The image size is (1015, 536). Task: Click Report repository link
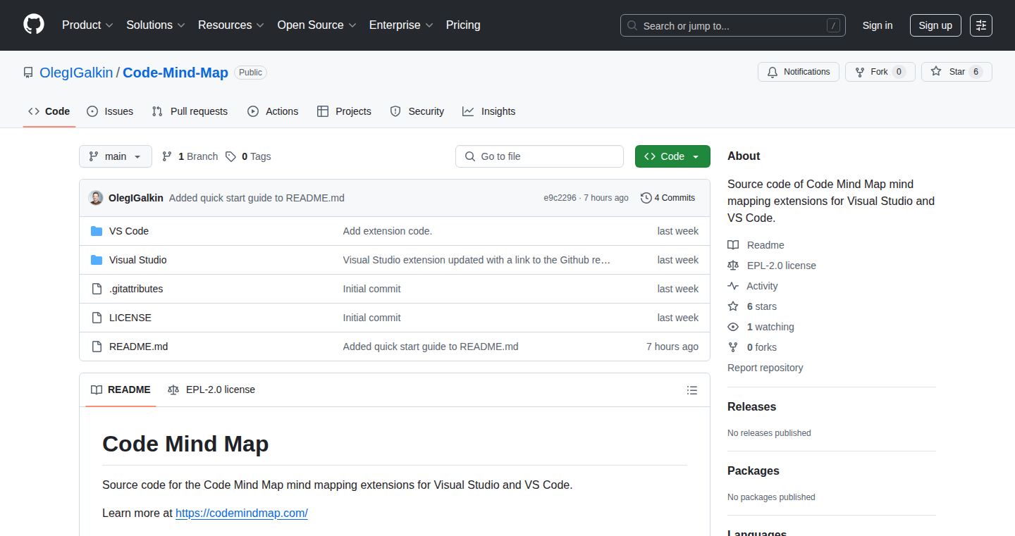click(x=765, y=368)
